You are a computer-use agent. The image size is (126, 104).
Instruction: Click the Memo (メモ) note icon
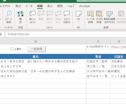pyautogui.click(x=79, y=14)
